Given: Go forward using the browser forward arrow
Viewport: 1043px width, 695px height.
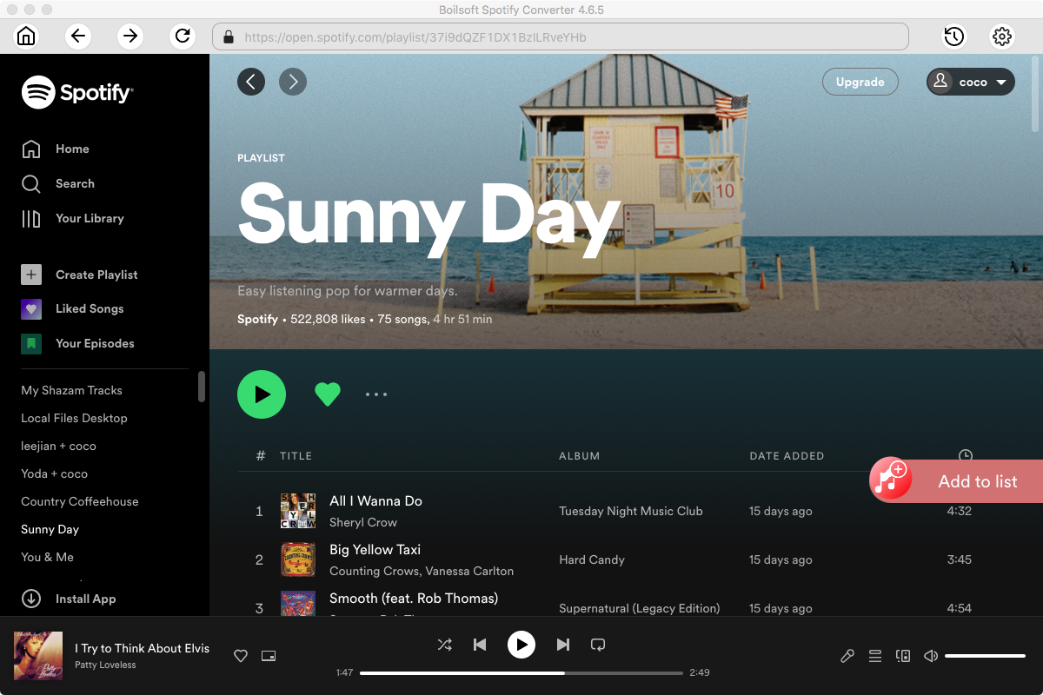Looking at the screenshot, I should (130, 36).
